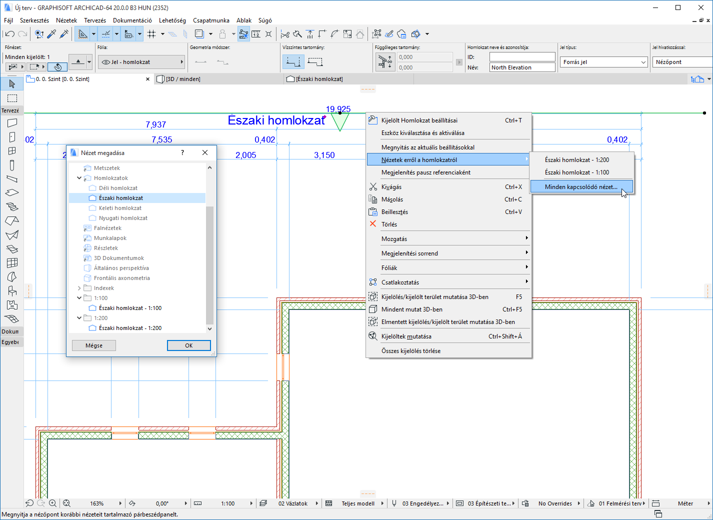Activate the Door tool in the toolbox
713x520 pixels.
point(12,137)
